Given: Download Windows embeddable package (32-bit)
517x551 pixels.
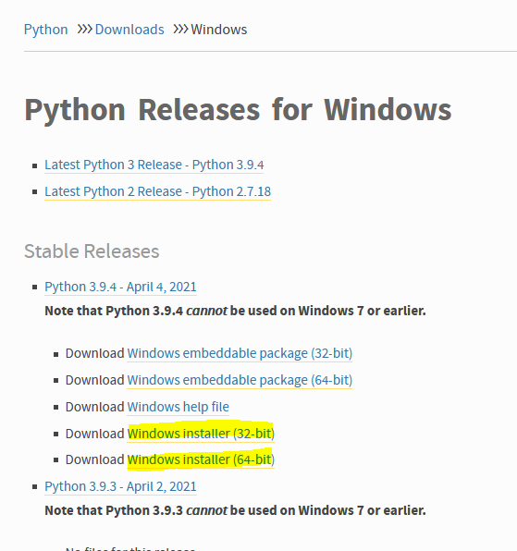Looking at the screenshot, I should click(240, 353).
